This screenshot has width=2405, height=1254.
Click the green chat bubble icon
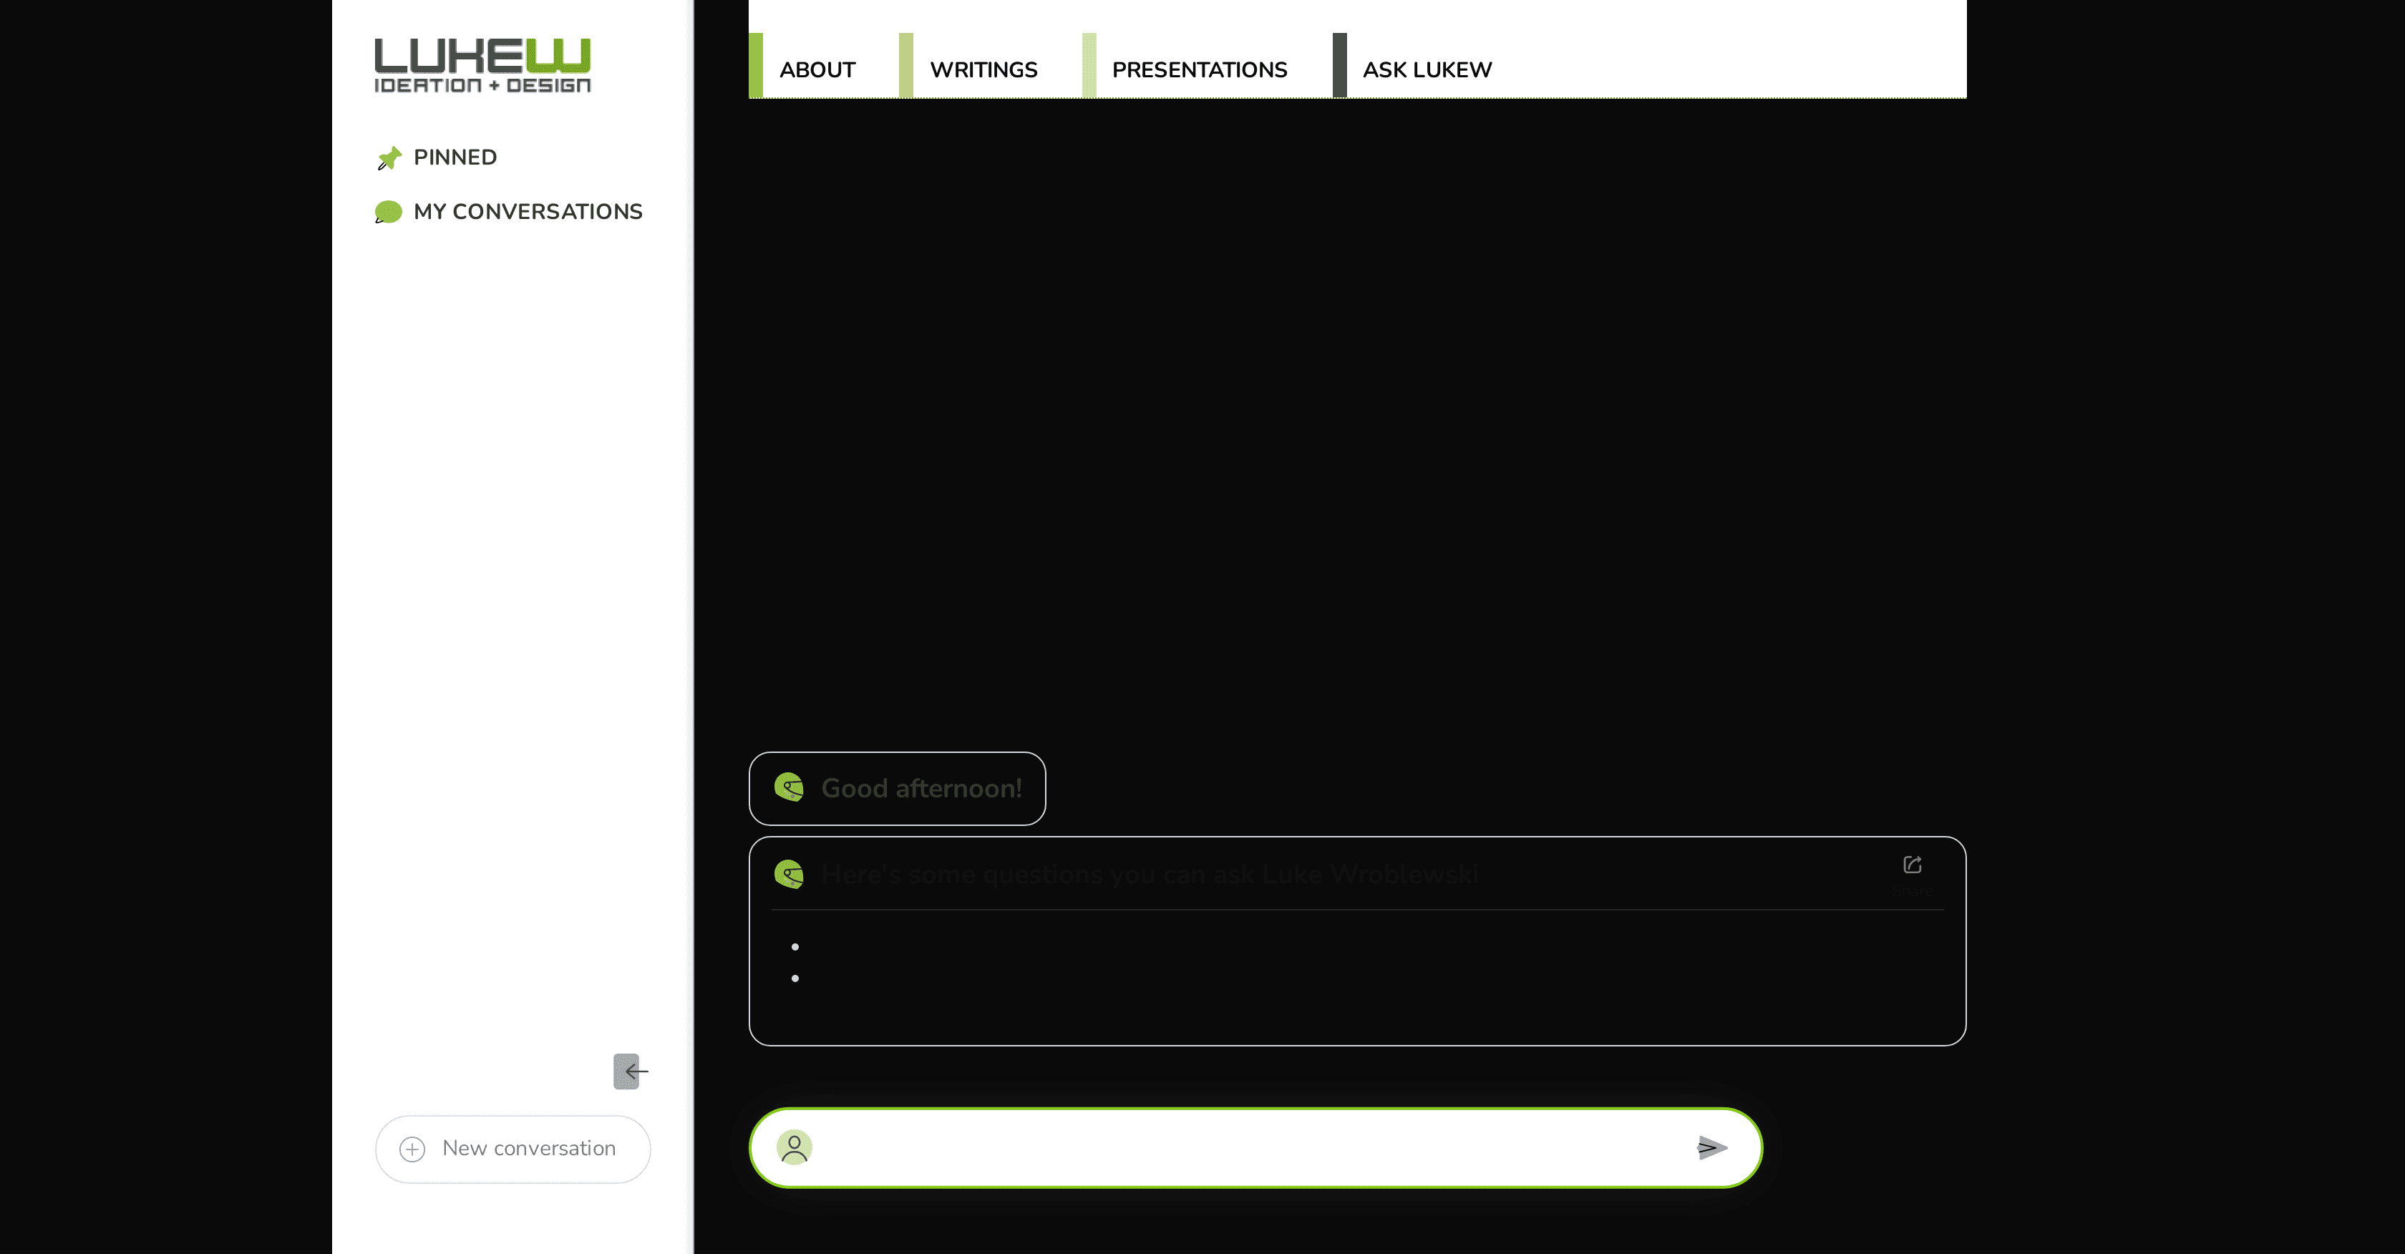click(x=387, y=212)
